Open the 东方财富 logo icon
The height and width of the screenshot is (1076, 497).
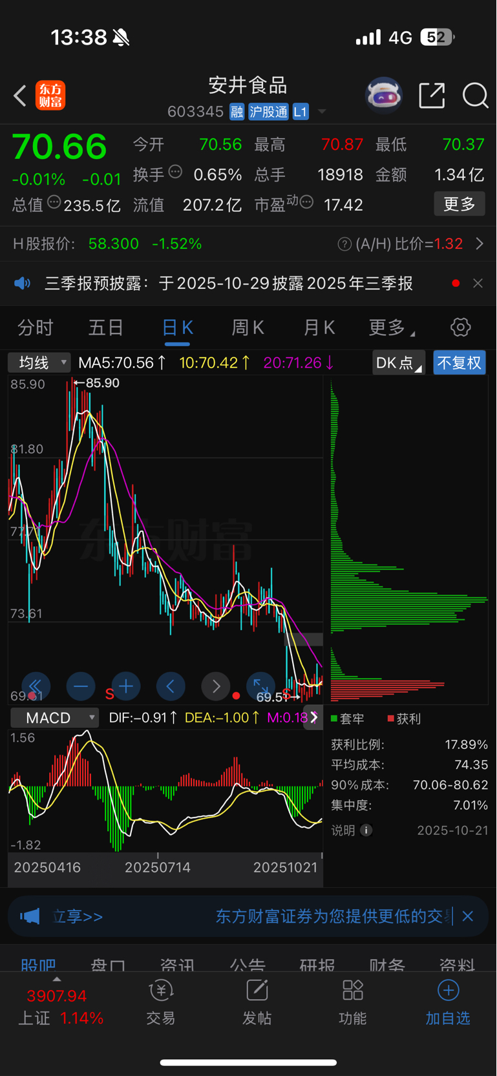click(x=50, y=96)
